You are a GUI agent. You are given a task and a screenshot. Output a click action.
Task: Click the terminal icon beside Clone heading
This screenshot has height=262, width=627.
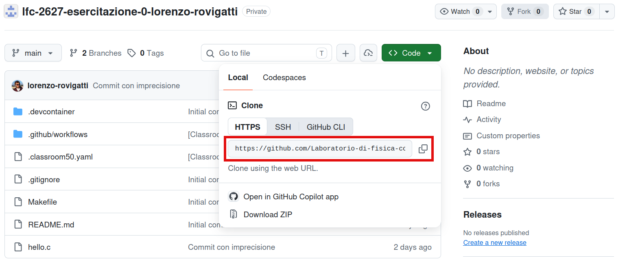pos(232,105)
